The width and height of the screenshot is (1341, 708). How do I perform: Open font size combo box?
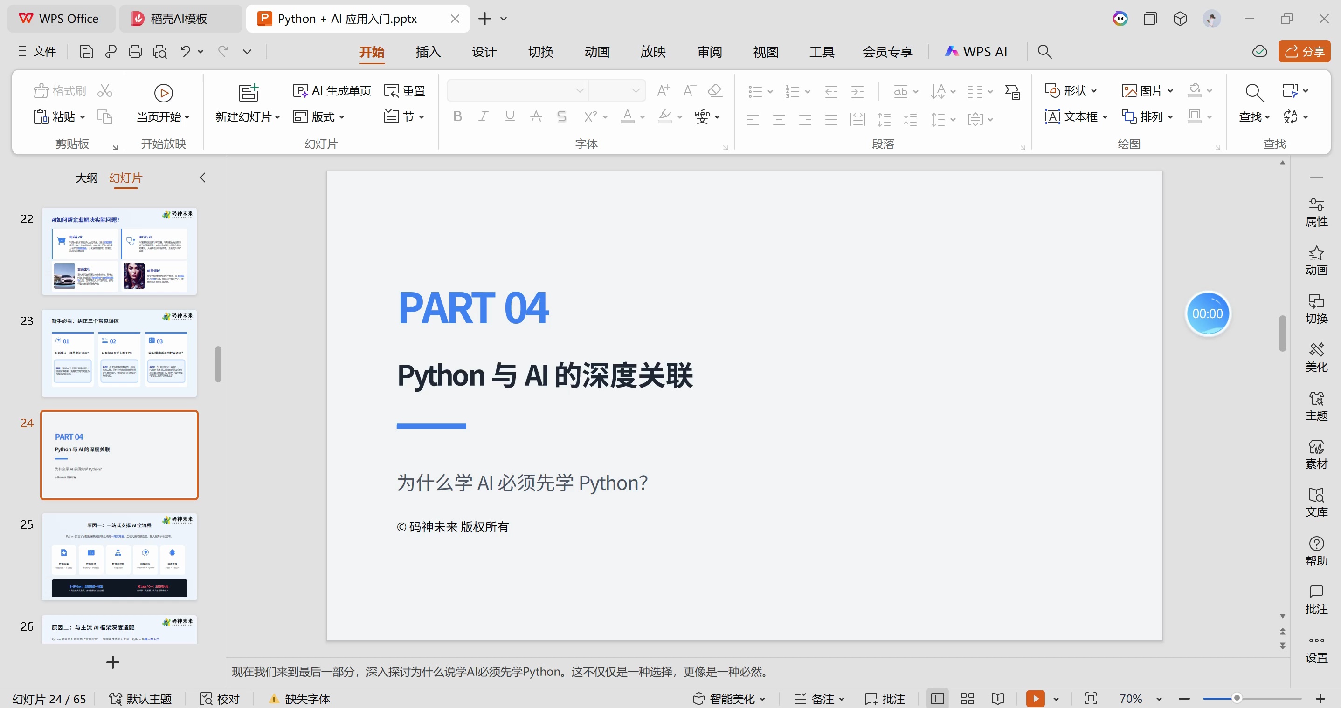pyautogui.click(x=617, y=90)
